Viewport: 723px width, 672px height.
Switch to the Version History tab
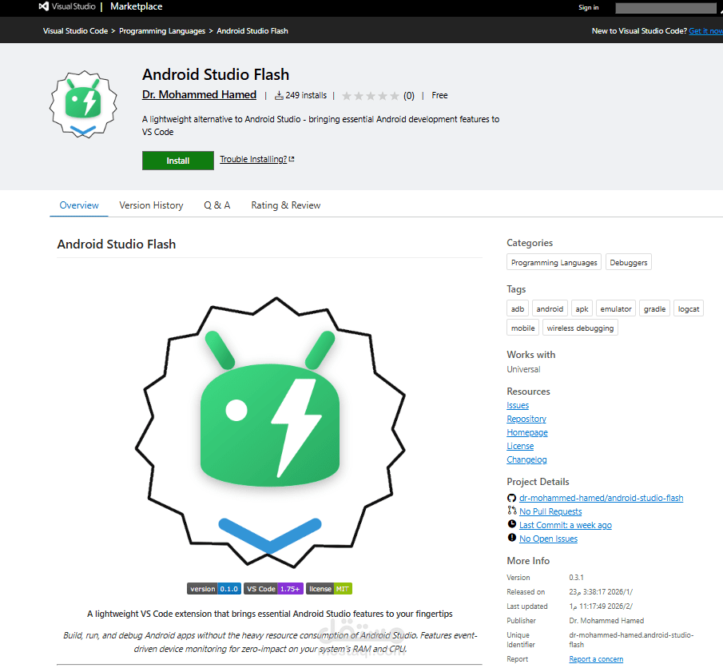pos(151,205)
